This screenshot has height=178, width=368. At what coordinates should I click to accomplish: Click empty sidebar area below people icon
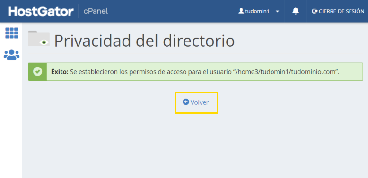coord(11,117)
